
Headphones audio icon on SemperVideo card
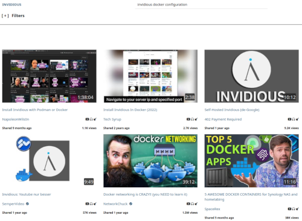pos(91,203)
